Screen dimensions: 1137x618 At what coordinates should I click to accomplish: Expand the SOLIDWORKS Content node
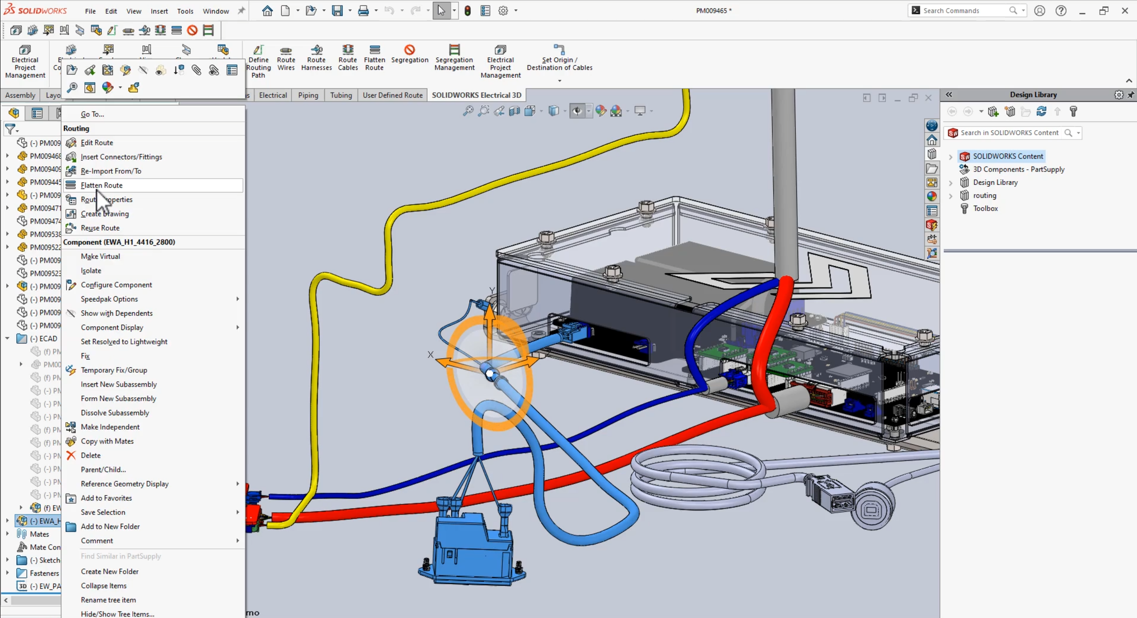click(x=950, y=156)
